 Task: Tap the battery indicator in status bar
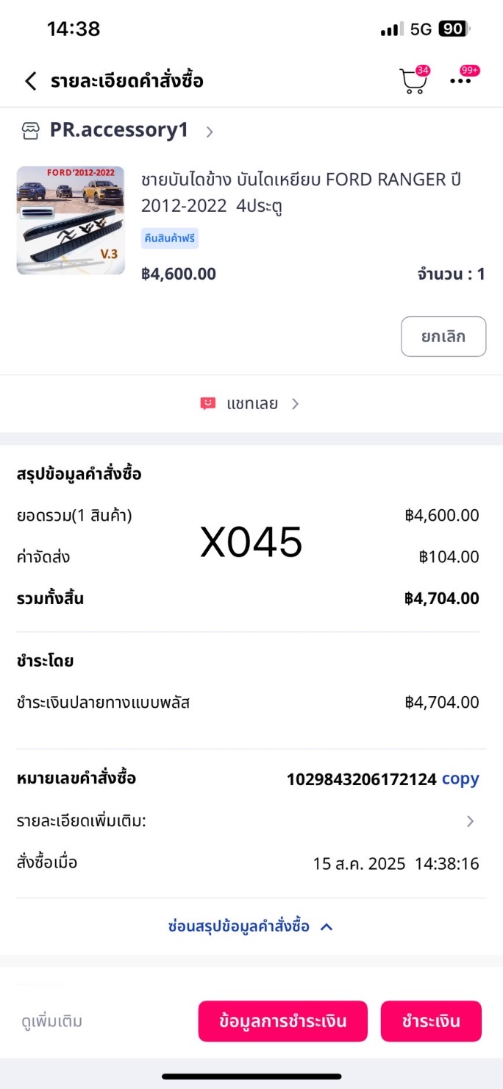point(453,29)
